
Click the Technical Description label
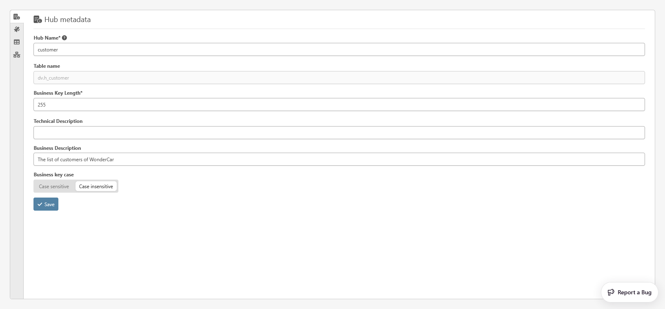point(58,121)
